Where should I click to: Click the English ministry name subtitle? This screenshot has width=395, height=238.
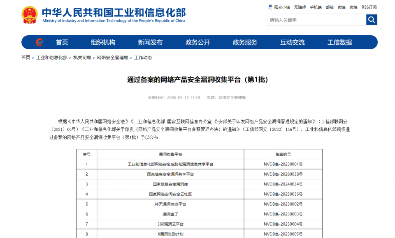(x=114, y=21)
